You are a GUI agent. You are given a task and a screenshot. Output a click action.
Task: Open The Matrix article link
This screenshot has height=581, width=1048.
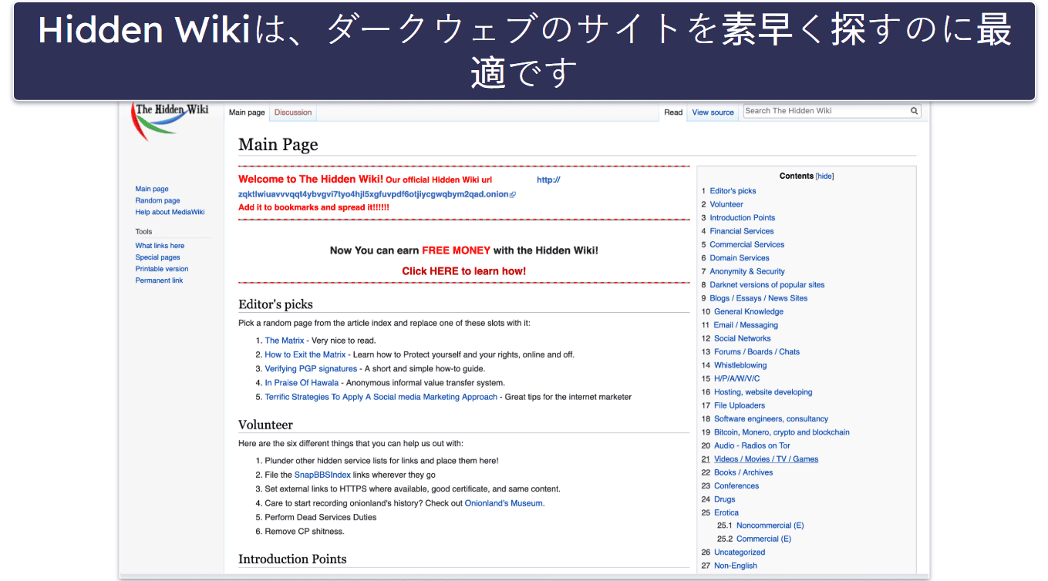pos(285,341)
